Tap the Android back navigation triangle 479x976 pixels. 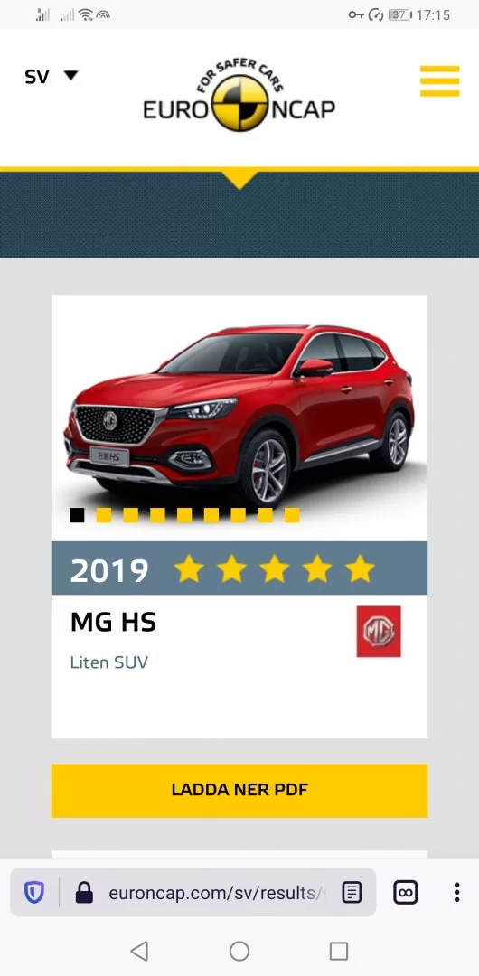(x=139, y=951)
